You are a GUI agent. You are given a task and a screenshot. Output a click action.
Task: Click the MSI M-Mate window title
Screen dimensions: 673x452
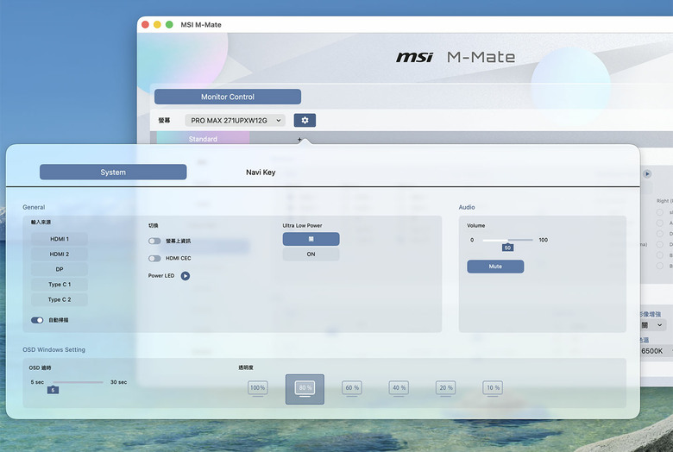[201, 25]
